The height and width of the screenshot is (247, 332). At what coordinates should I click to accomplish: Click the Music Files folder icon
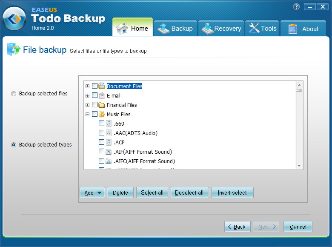pyautogui.click(x=102, y=114)
